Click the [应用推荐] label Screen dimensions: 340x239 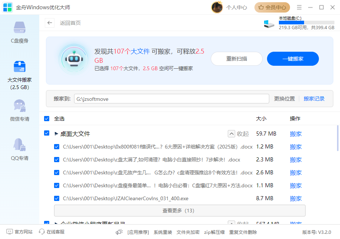coord(138,232)
